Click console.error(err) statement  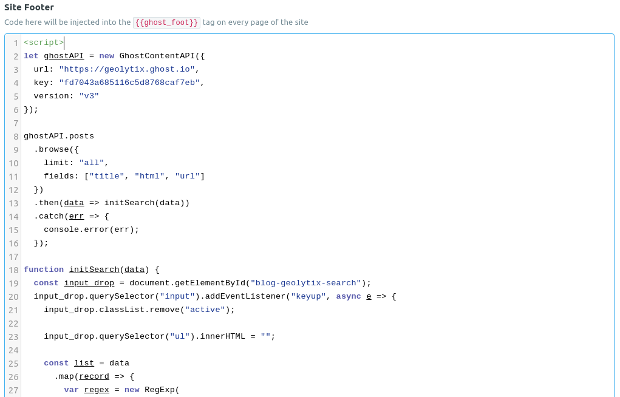(x=91, y=229)
